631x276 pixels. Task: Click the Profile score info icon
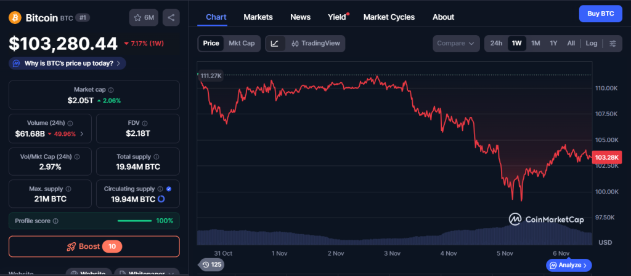(55, 221)
